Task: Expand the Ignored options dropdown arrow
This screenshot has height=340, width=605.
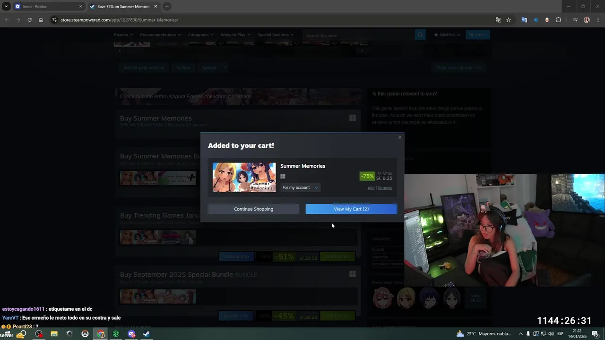Action: point(225,68)
